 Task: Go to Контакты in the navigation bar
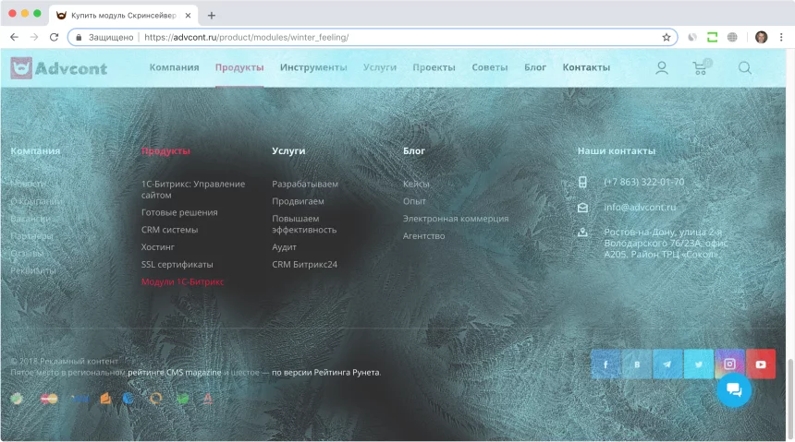(x=586, y=67)
